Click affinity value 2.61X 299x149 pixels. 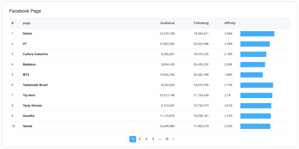pos(228,106)
